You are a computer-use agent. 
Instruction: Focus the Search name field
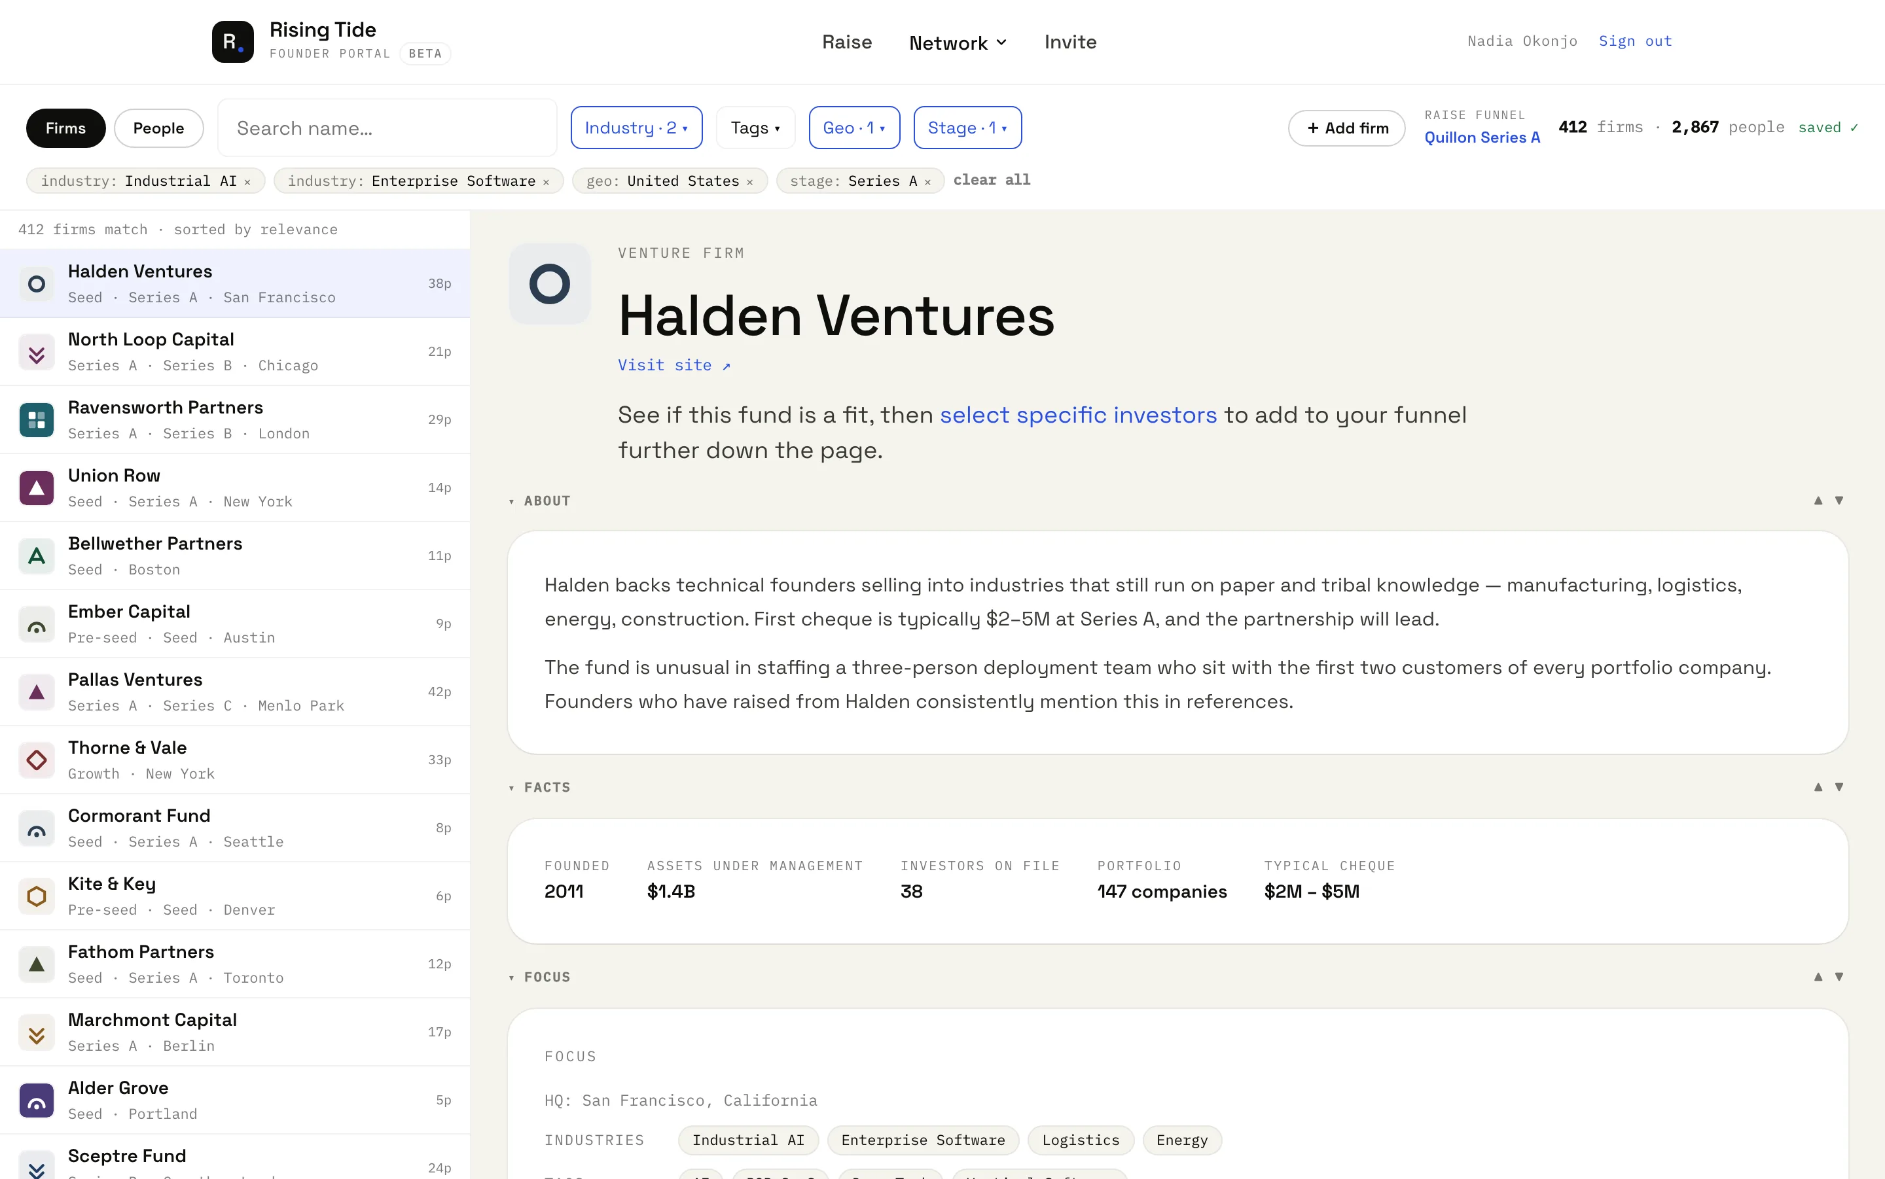coord(387,128)
